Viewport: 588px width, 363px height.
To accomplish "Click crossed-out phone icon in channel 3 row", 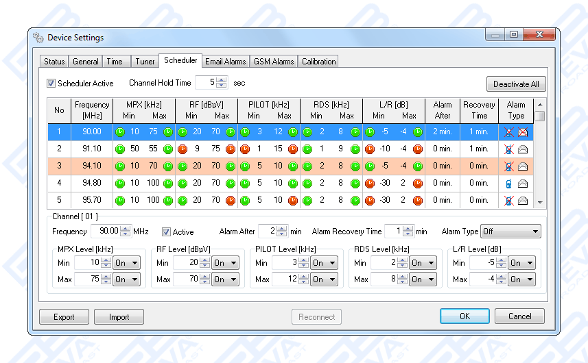I will click(x=508, y=166).
